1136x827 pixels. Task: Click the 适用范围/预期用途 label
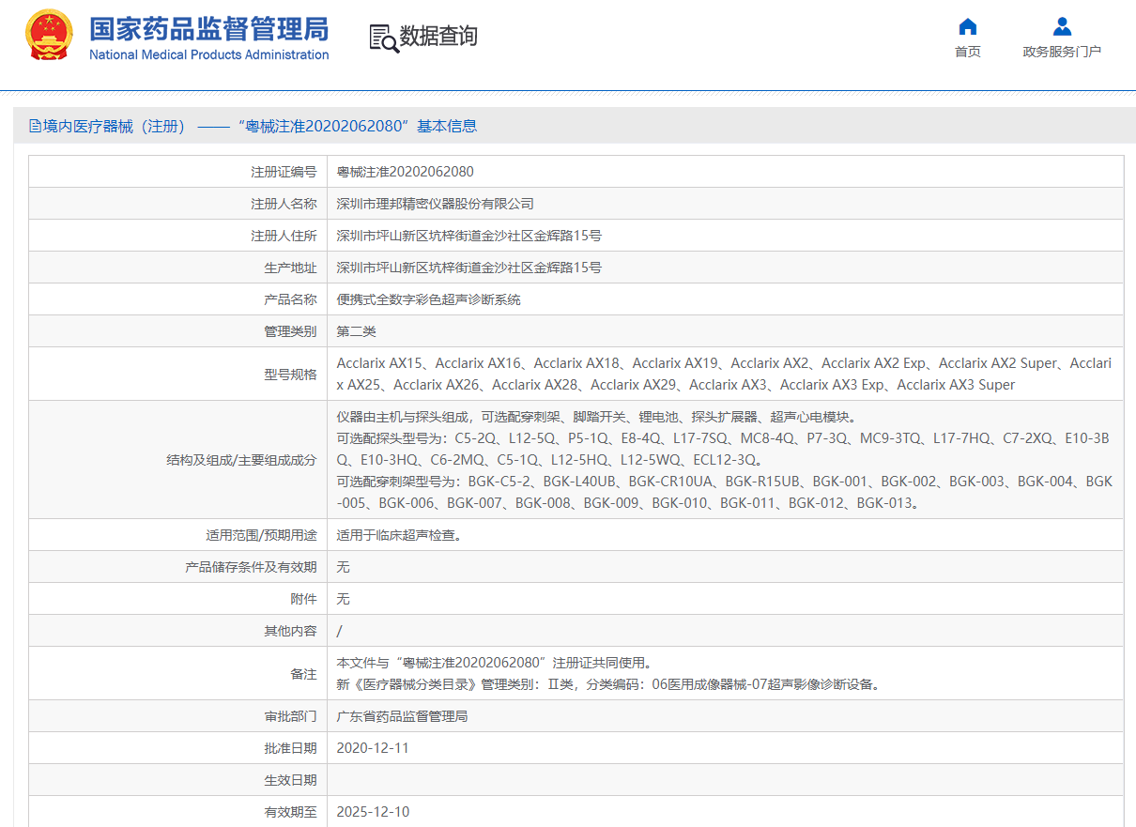pyautogui.click(x=262, y=535)
